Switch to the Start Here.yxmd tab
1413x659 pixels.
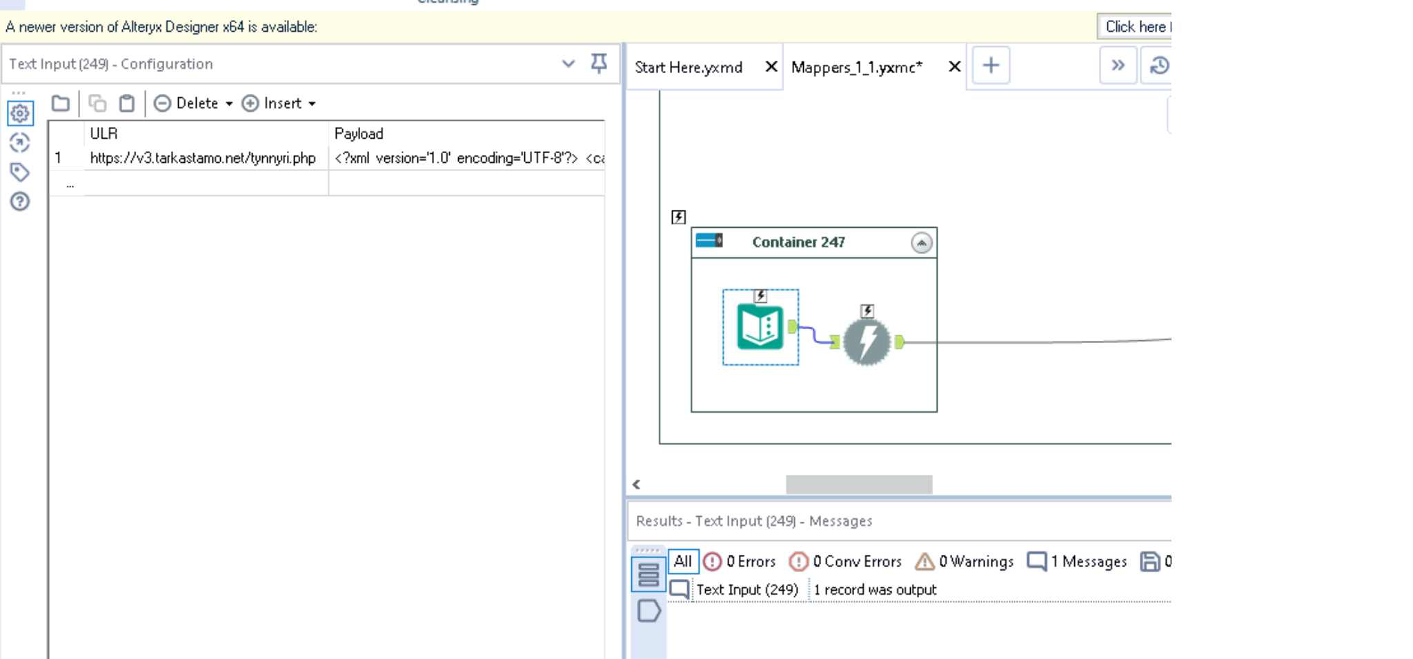pyautogui.click(x=689, y=67)
